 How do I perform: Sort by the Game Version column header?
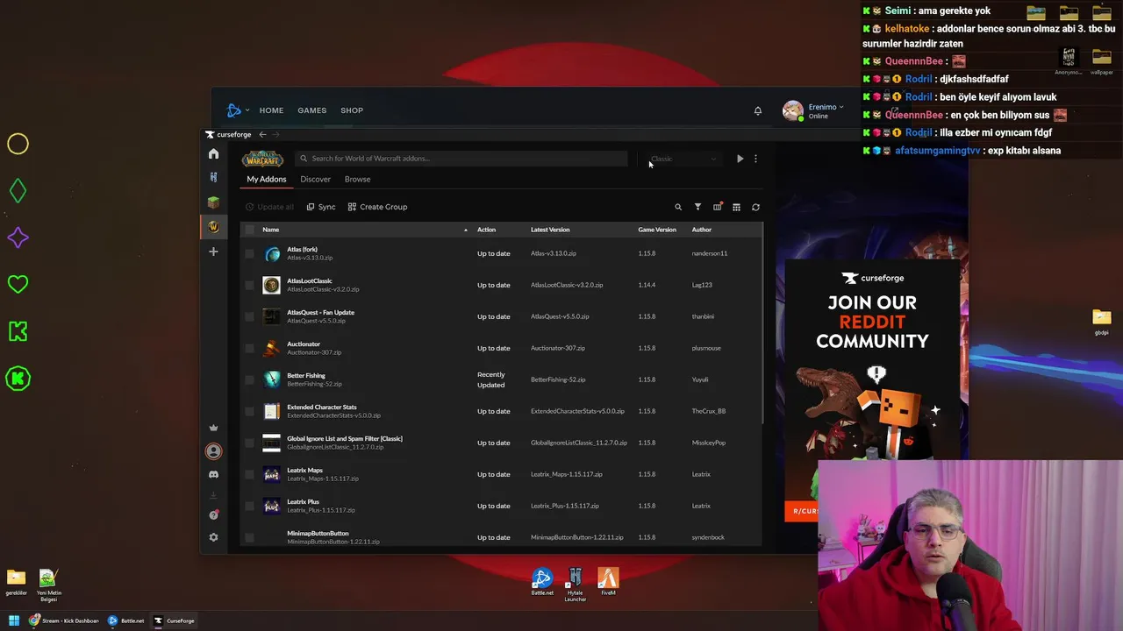click(x=657, y=230)
